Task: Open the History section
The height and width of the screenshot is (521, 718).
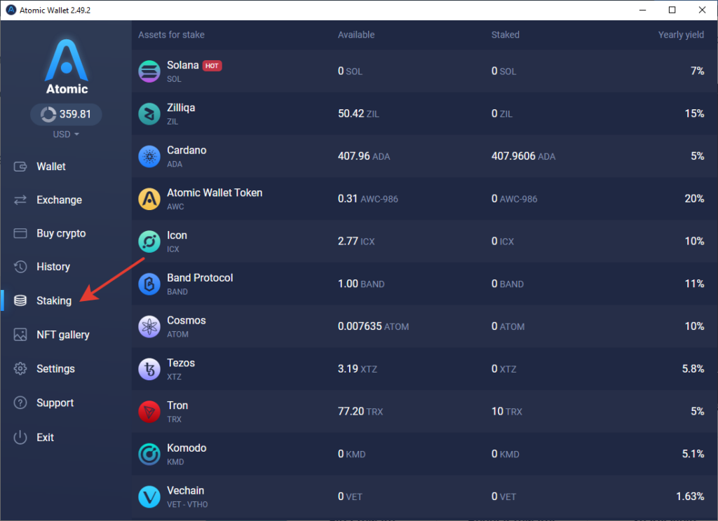Action: 53,267
